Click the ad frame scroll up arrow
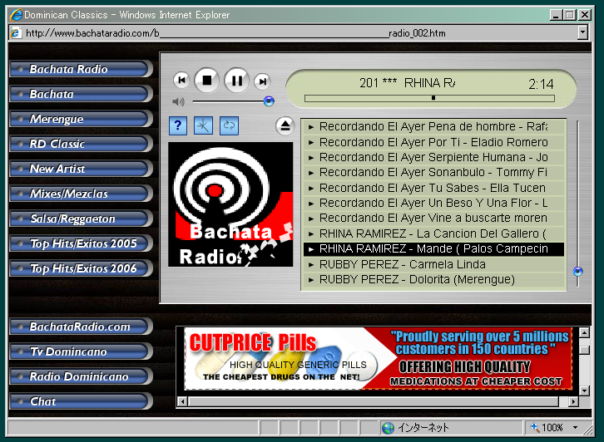 [584, 332]
